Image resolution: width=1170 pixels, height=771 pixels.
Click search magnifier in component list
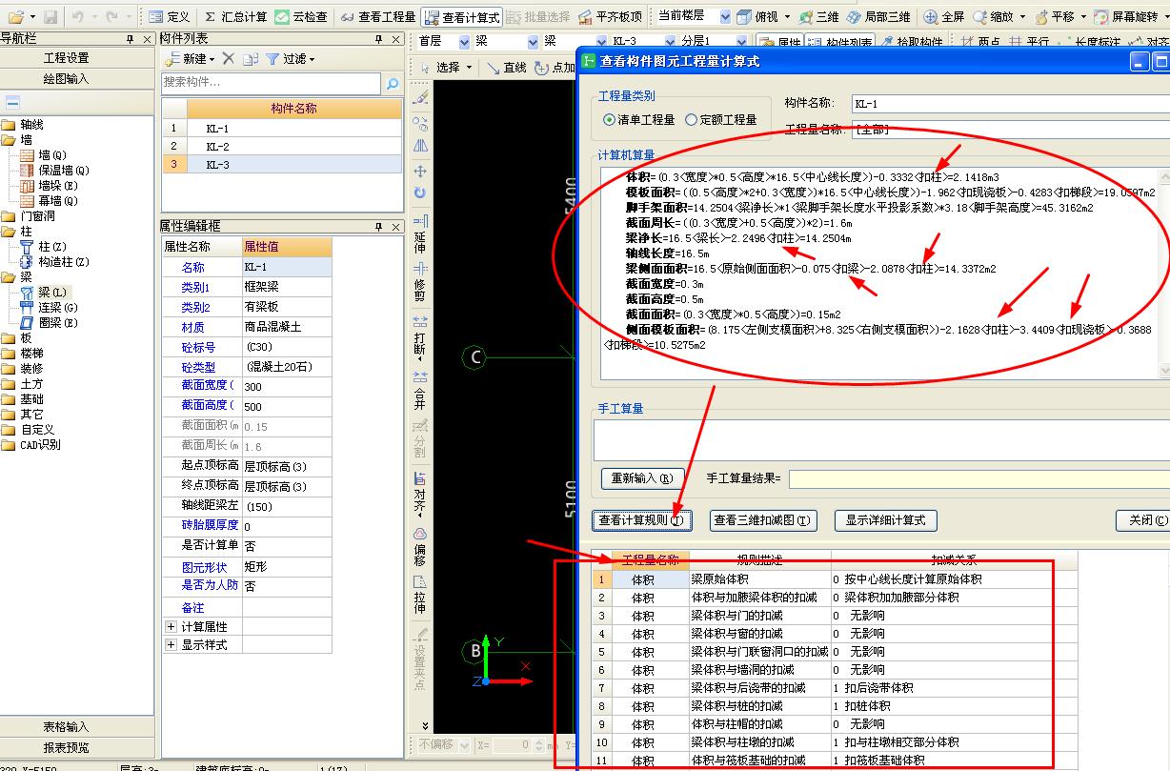(x=392, y=84)
